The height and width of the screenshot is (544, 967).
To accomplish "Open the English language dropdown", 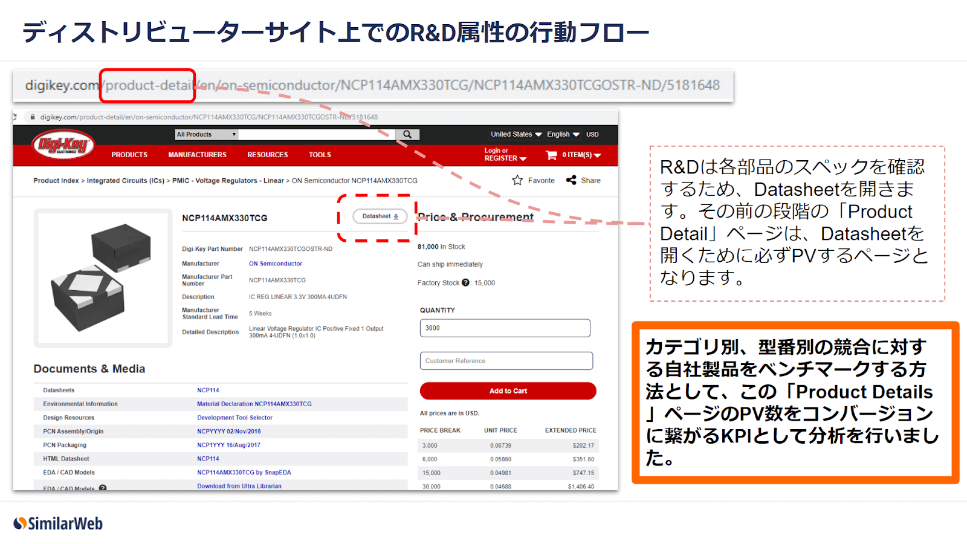I will click(563, 134).
